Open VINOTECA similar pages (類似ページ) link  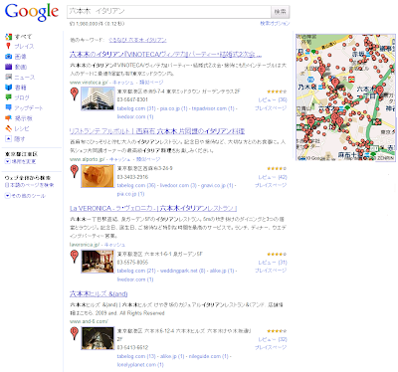[151, 83]
